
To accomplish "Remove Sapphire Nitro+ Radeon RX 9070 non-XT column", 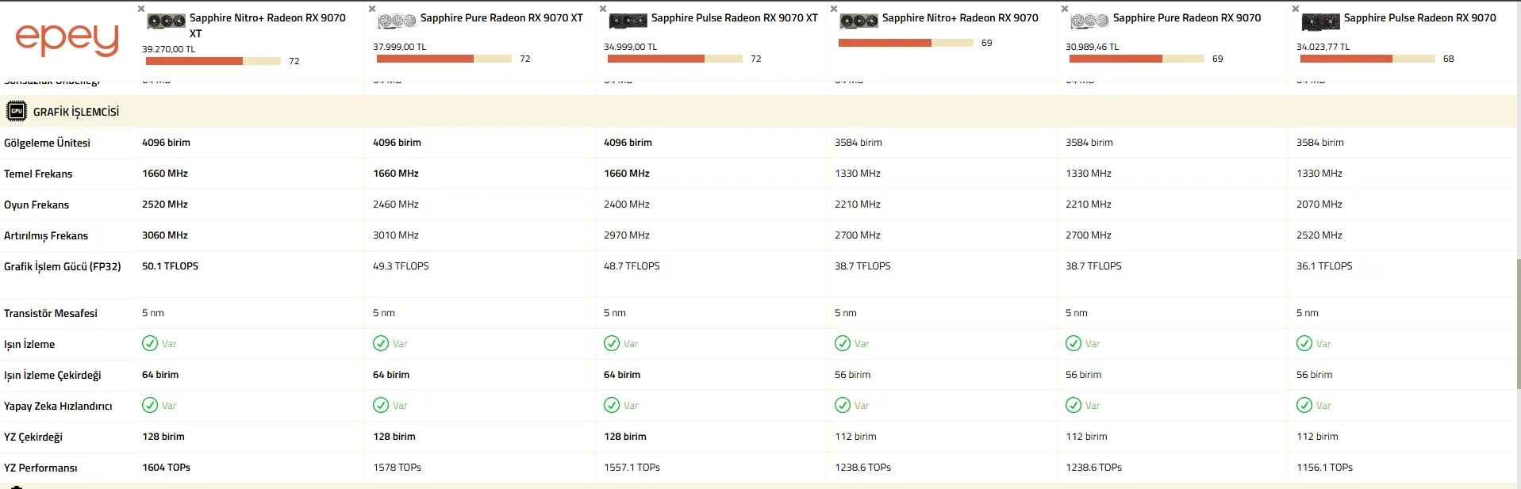I will 834,9.
